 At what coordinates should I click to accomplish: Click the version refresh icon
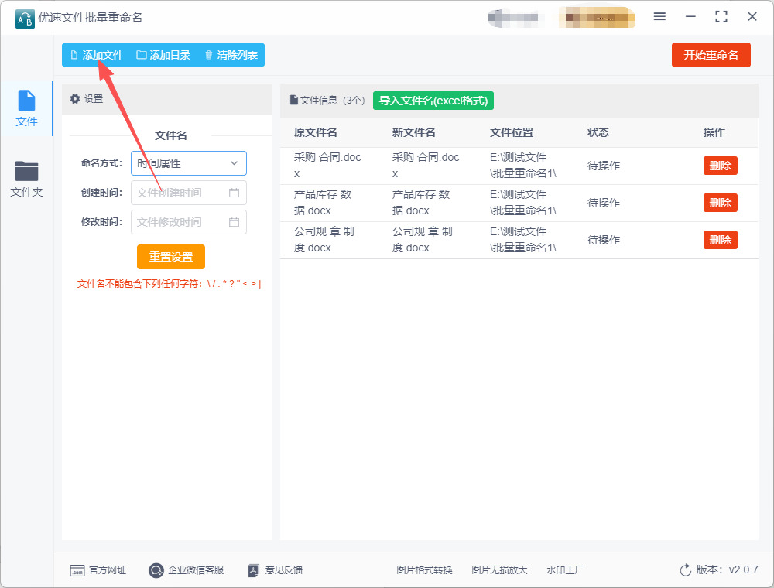tap(685, 570)
